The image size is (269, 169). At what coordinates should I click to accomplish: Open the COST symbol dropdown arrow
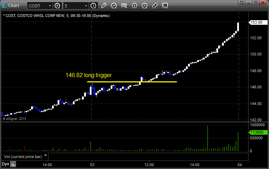click(x=50, y=6)
